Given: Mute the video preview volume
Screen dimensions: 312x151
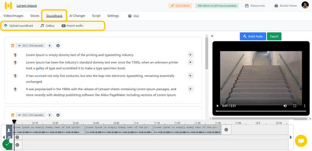Looking at the screenshot, I should click(x=285, y=106).
